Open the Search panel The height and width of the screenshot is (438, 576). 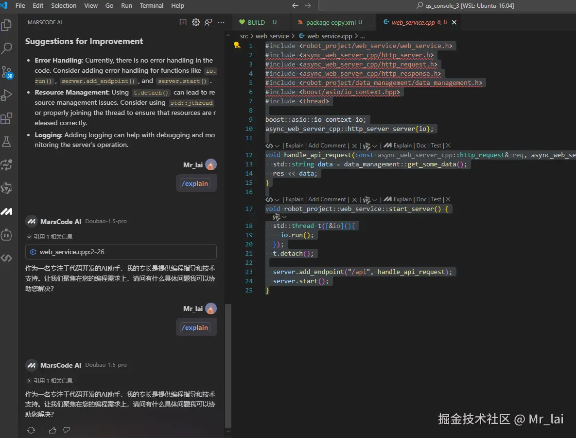click(x=7, y=48)
